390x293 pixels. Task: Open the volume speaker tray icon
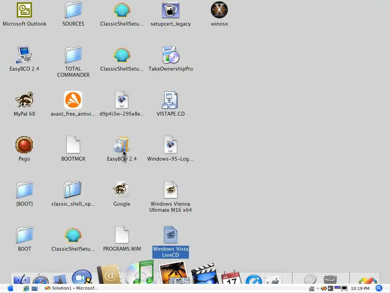[331, 288]
